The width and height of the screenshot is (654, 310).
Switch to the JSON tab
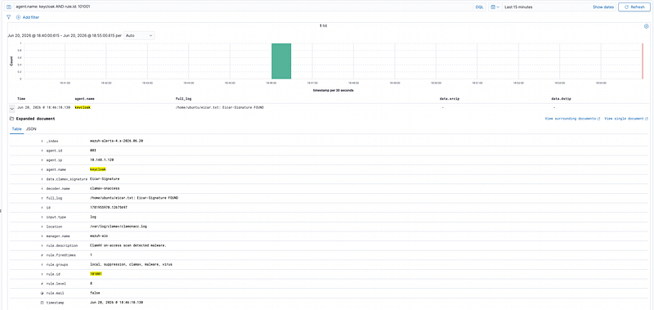(31, 129)
